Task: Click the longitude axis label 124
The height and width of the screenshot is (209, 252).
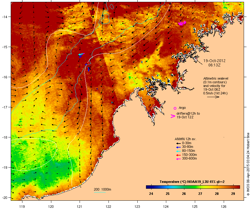Action: pos(166,207)
